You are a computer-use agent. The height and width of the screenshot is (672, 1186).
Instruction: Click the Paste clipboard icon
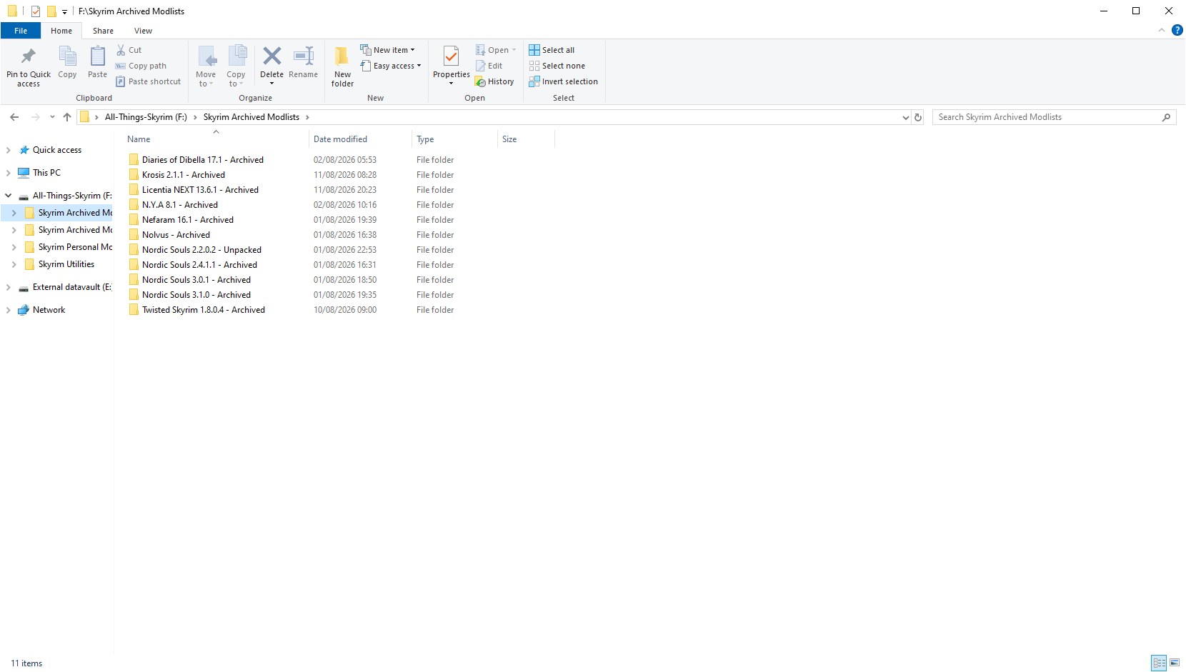click(97, 56)
